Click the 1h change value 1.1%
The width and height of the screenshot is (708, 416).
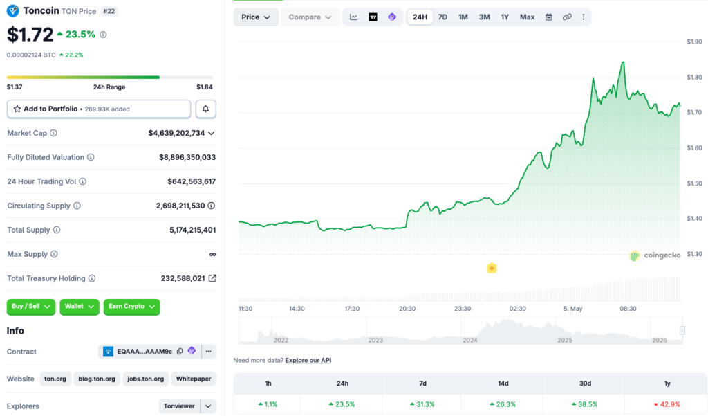pos(268,404)
